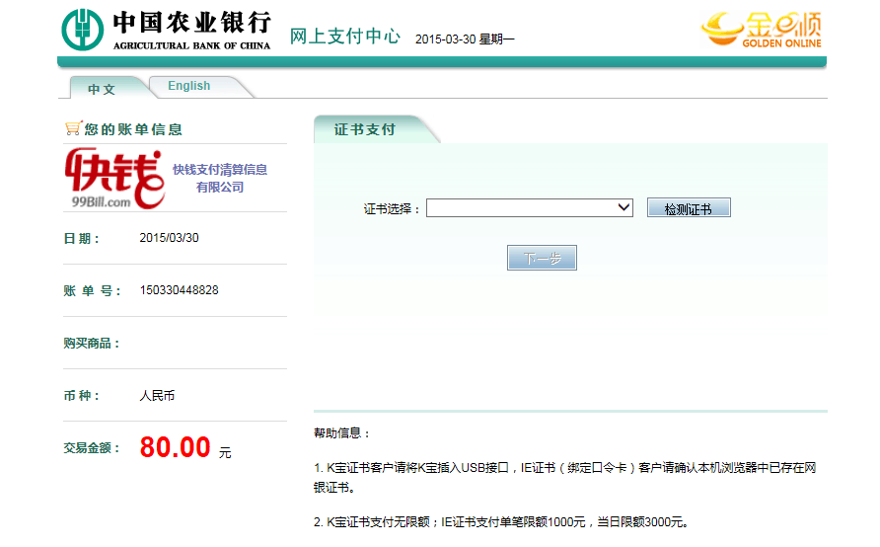Click the bill number 150330448828
The width and height of the screenshot is (880, 547).
[180, 290]
